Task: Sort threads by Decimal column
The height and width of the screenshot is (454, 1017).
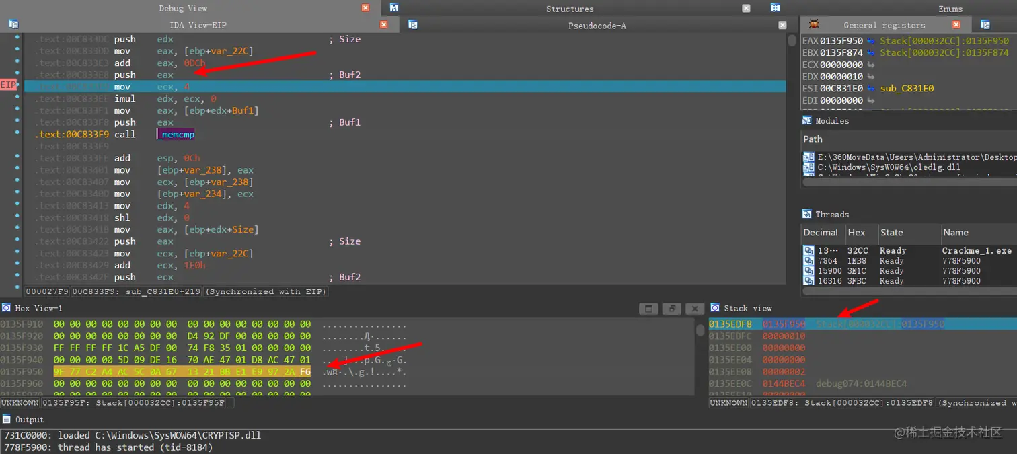Action: [823, 233]
